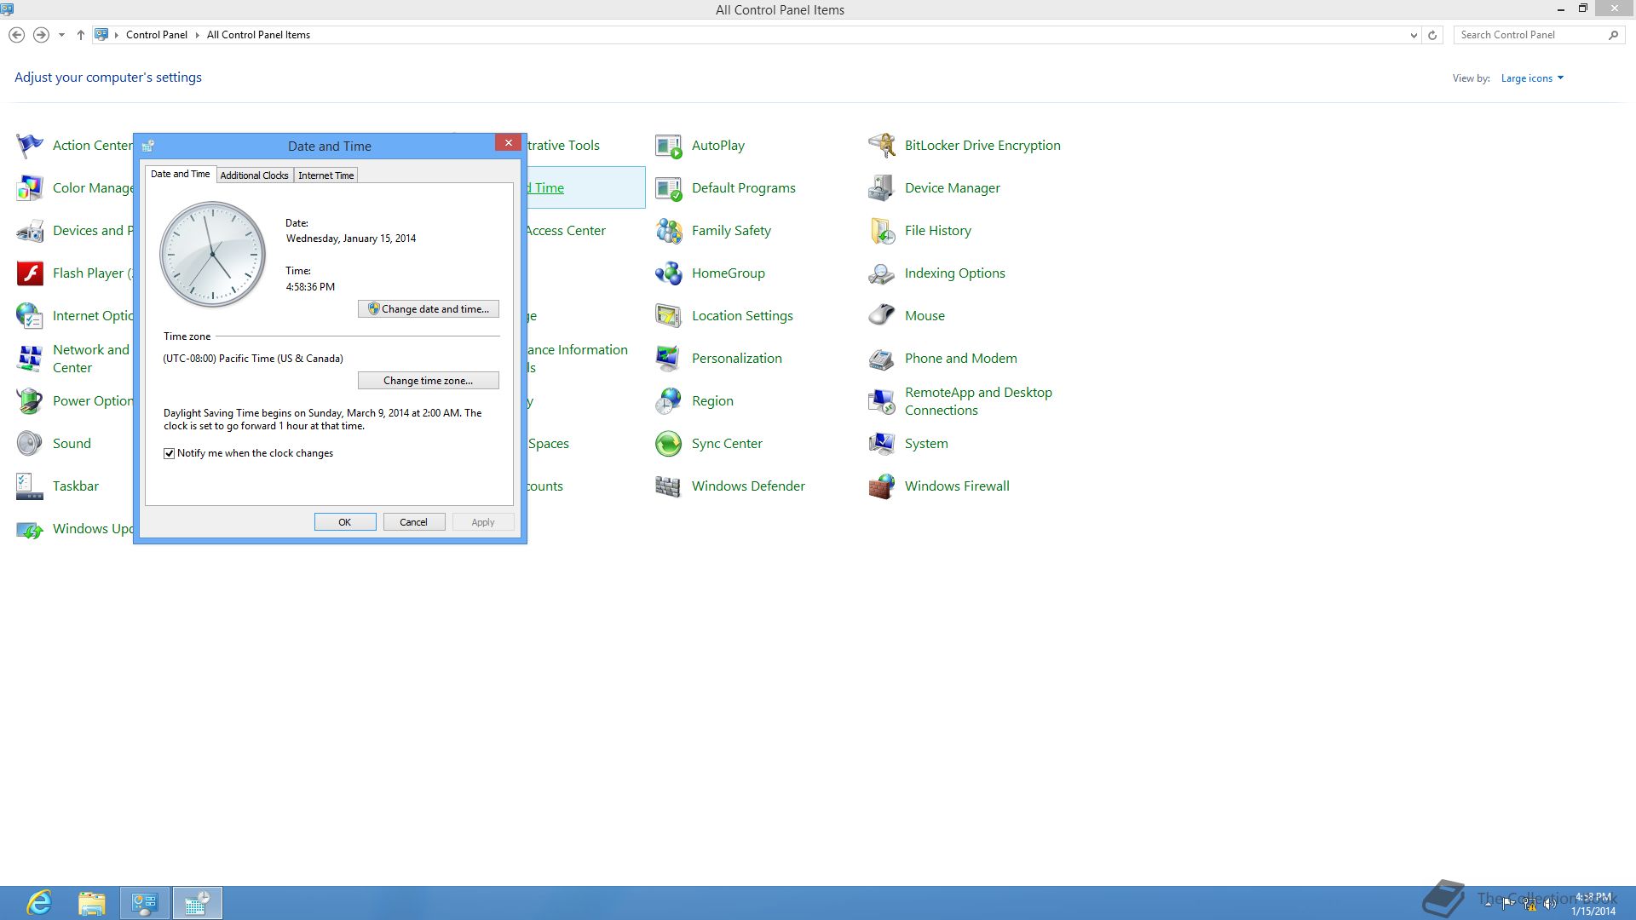Switch to the Internet Time tab

coord(326,175)
